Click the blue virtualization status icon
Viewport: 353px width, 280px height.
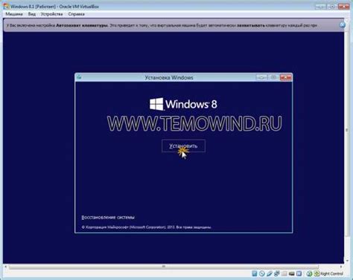click(x=299, y=273)
